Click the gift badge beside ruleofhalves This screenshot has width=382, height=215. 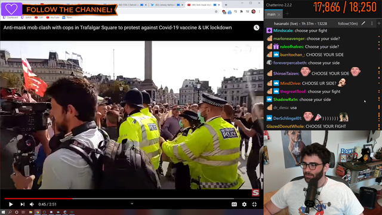tap(276, 47)
